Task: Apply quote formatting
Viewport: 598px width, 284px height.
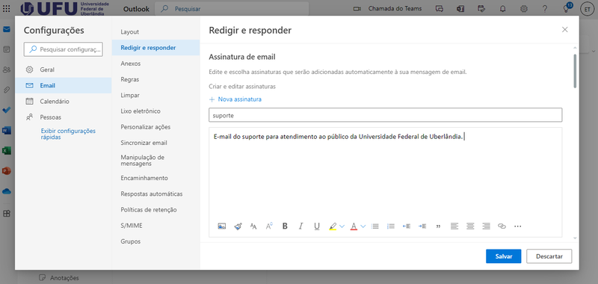Action: click(x=438, y=226)
